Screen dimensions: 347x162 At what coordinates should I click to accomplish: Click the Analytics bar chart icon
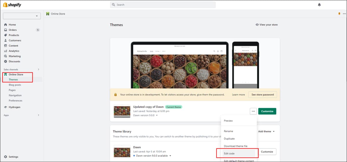5,51
